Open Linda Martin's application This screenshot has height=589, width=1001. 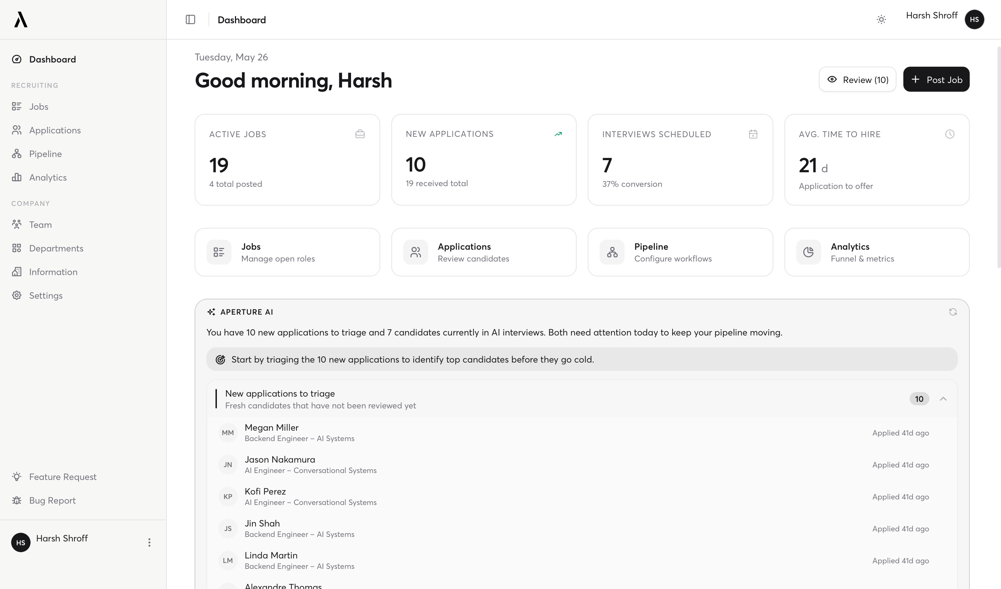click(582, 561)
